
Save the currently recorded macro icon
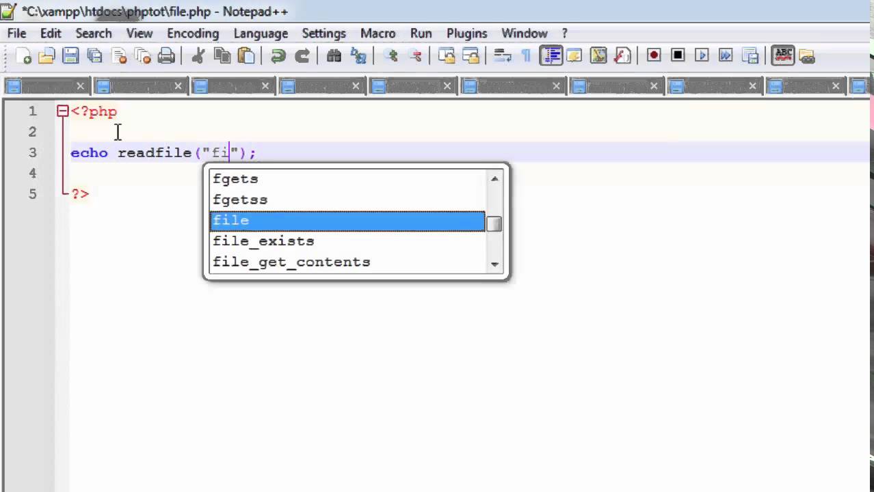(750, 56)
